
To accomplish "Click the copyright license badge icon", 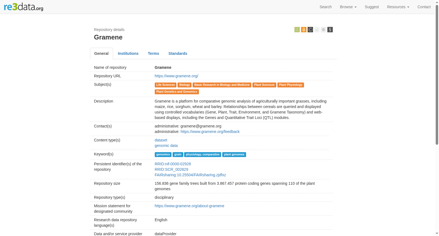I will click(310, 30).
